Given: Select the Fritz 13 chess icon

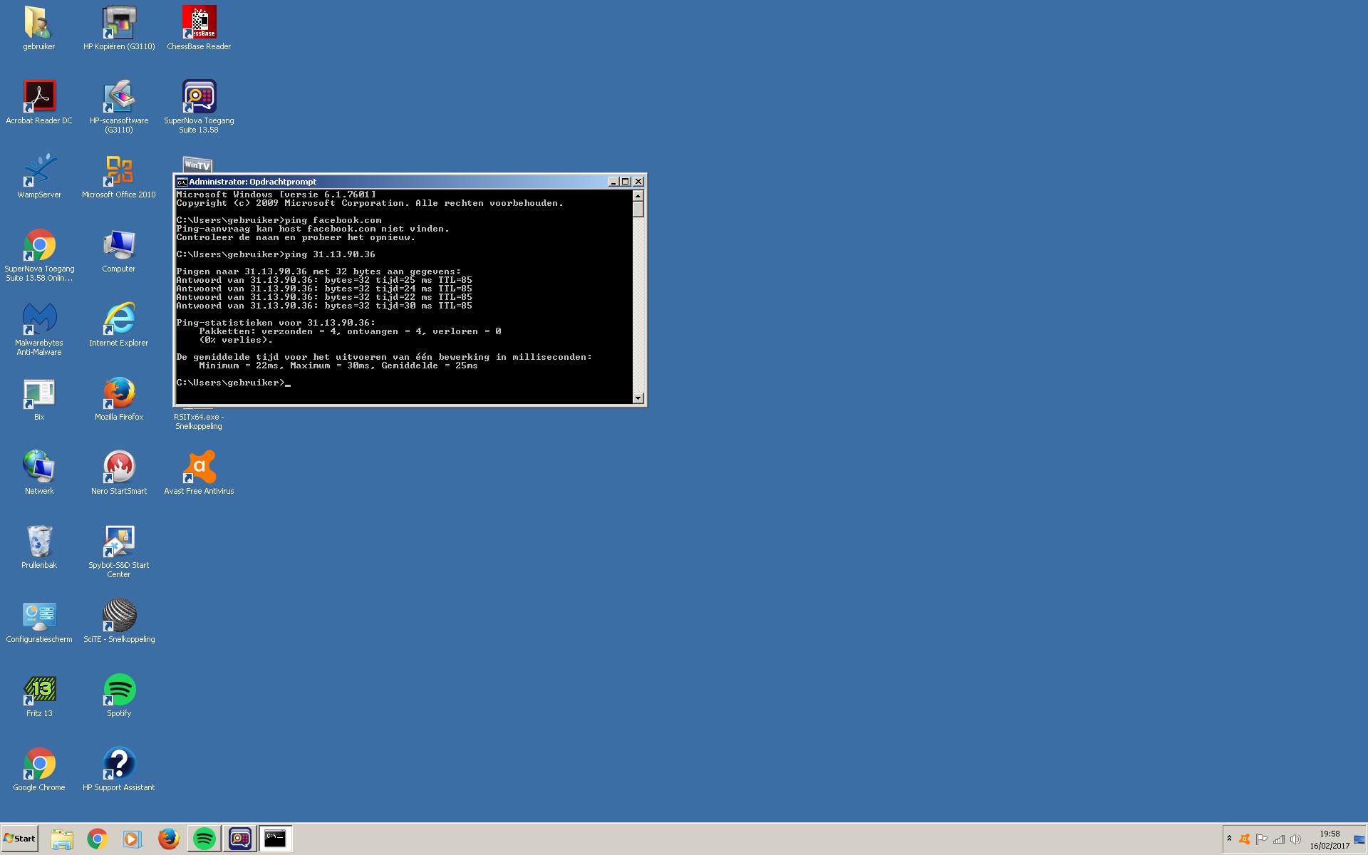Looking at the screenshot, I should 39,690.
